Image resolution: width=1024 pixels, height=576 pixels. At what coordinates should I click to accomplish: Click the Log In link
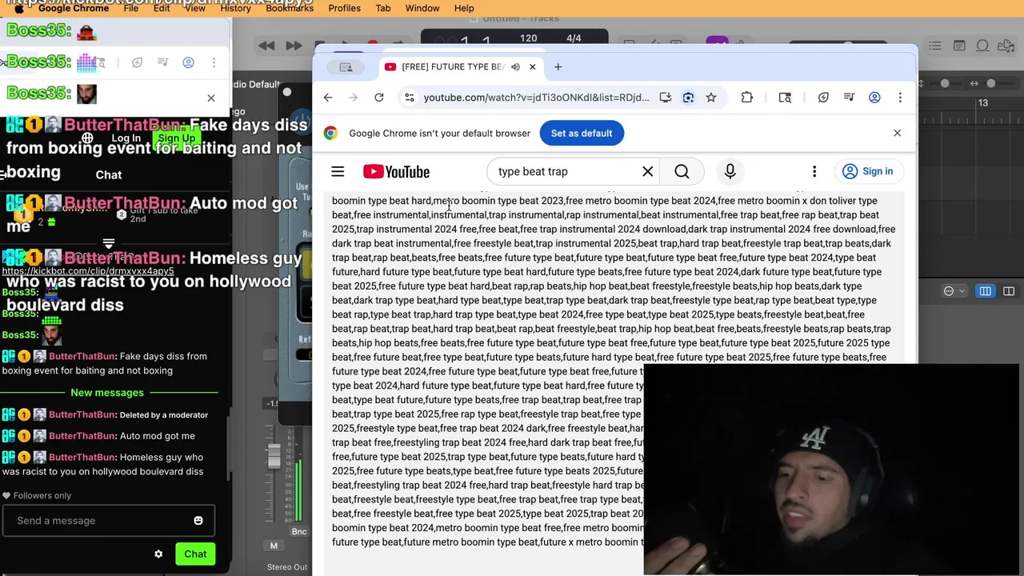pyautogui.click(x=126, y=138)
